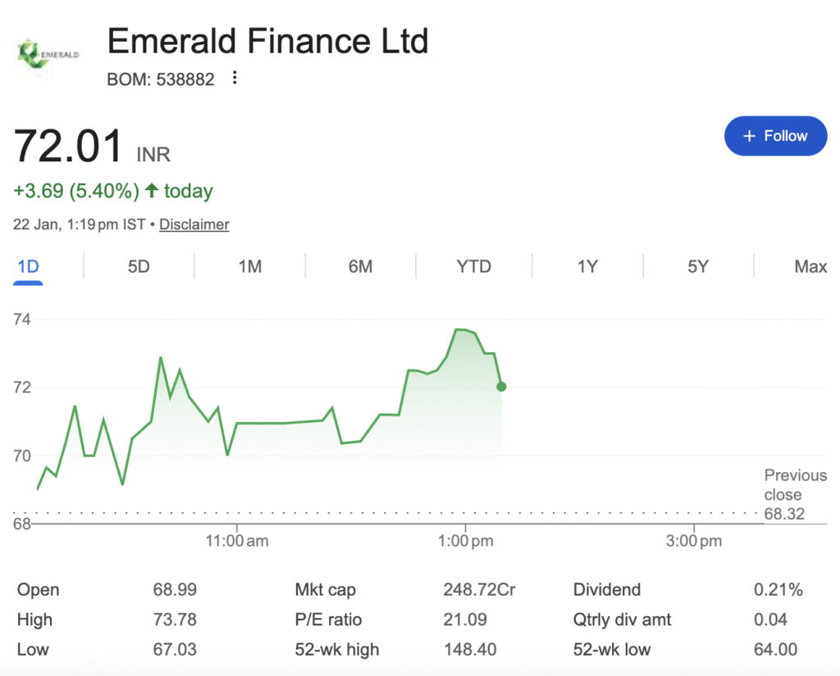Screen dimensions: 840x676
Task: Click the 52-wk high value 148.40
Action: pyautogui.click(x=470, y=650)
